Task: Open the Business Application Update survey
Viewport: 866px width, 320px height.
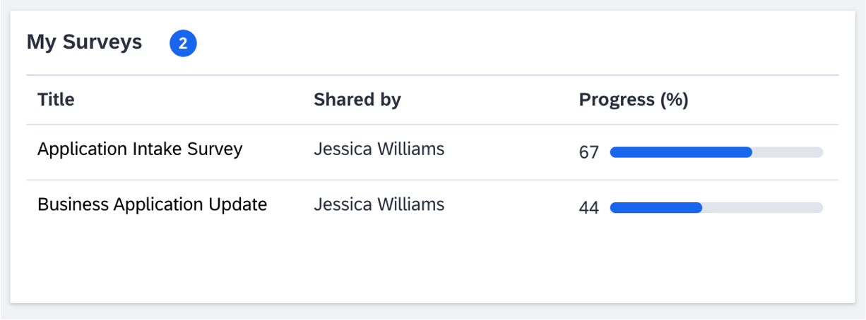Action: (x=152, y=204)
